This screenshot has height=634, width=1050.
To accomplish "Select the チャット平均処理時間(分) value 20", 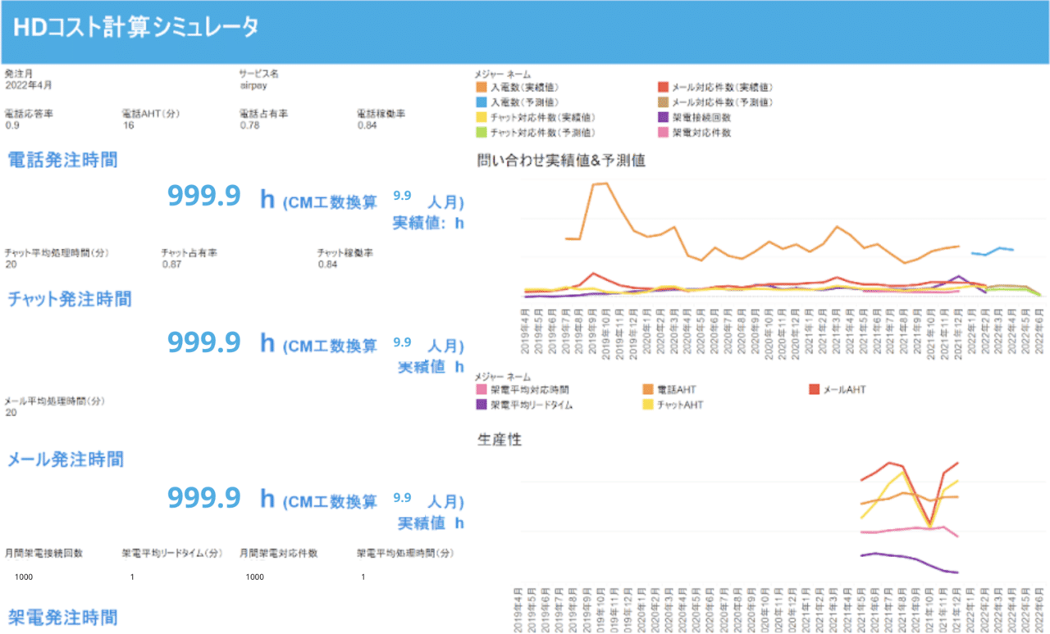I will (11, 265).
